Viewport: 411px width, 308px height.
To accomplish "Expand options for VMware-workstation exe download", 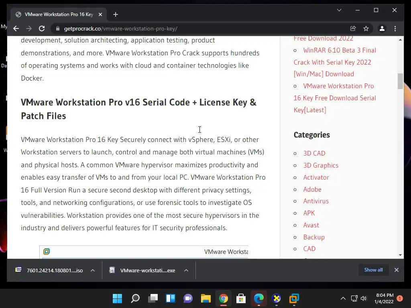I will coord(186,270).
